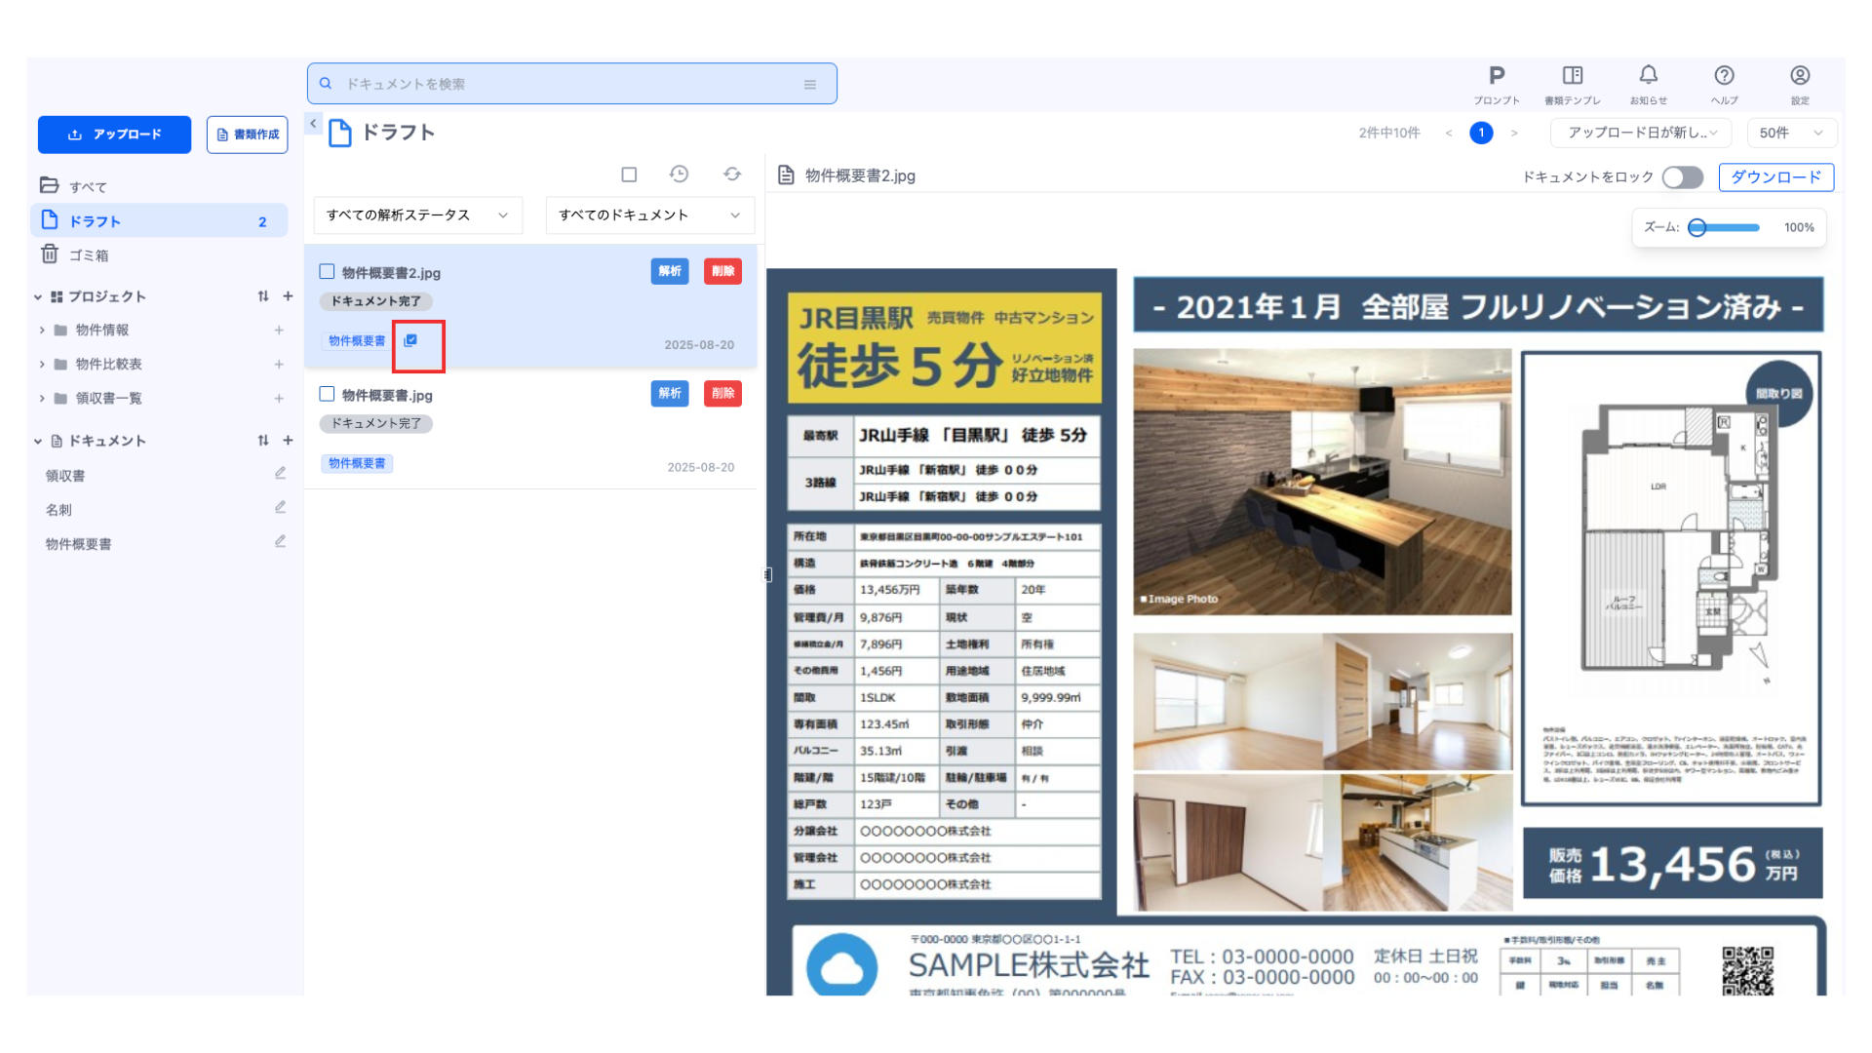Edit the 領収書 document type pencil
Viewport: 1872px width, 1053px height.
pyautogui.click(x=280, y=474)
